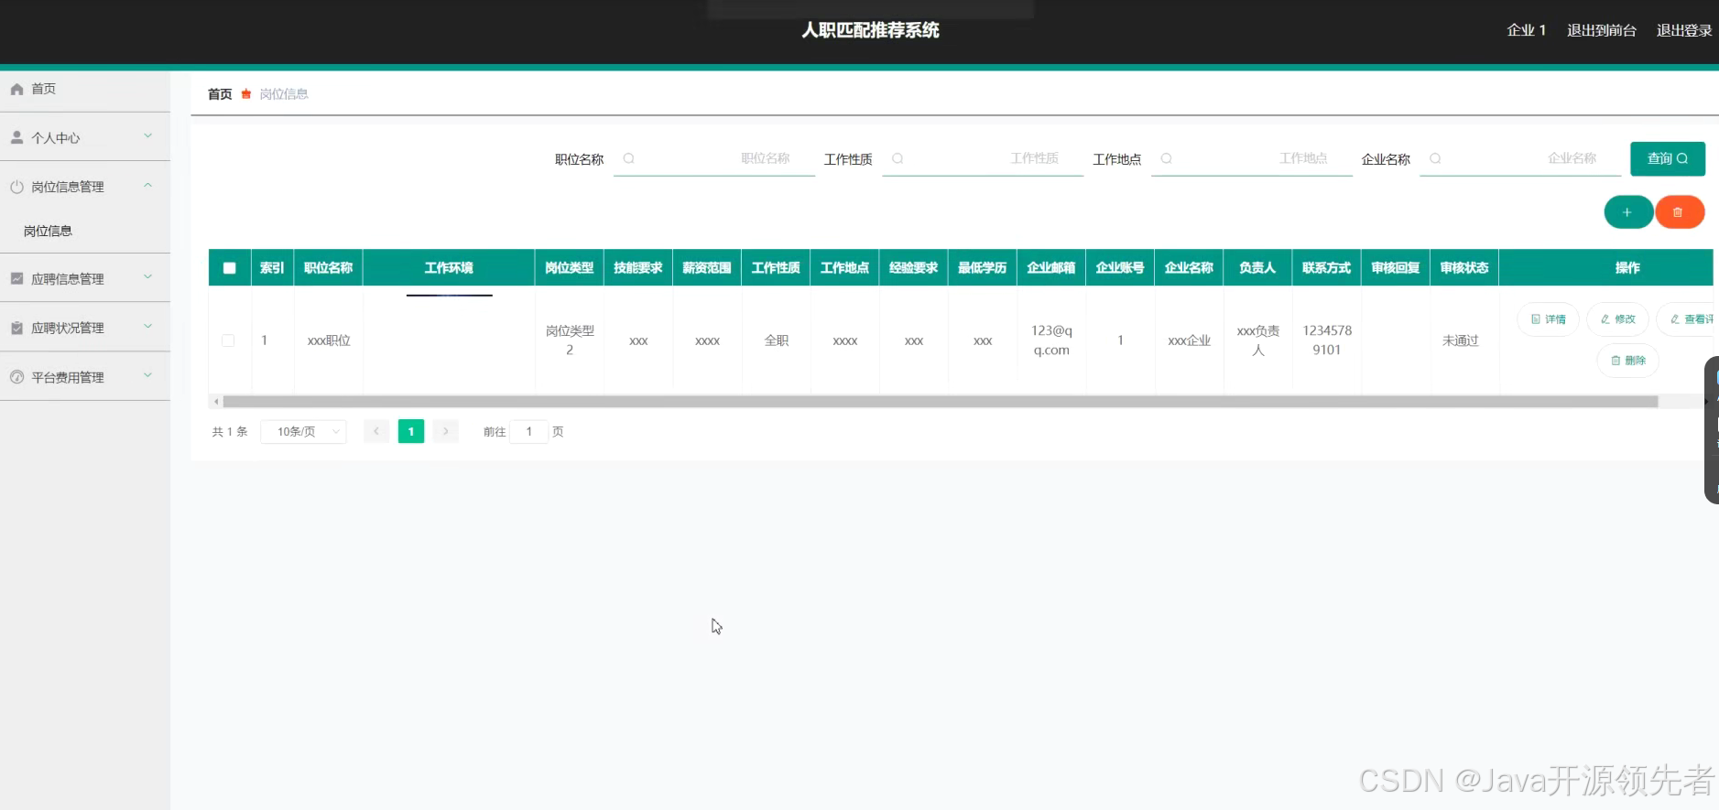Click 修改 button for xxx职位
1719x810 pixels.
pos(1618,319)
